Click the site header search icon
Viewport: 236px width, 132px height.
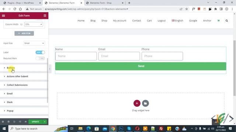pyautogui.click(x=227, y=21)
